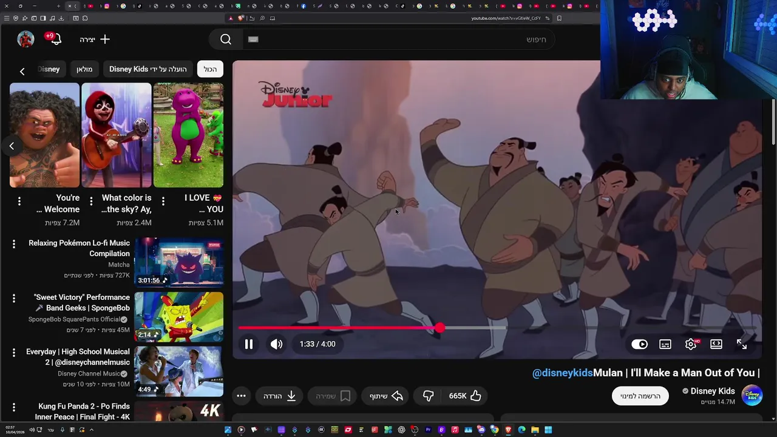This screenshot has width=777, height=437.
Task: Like the video with the 665K thumbs-up
Action: (x=465, y=396)
